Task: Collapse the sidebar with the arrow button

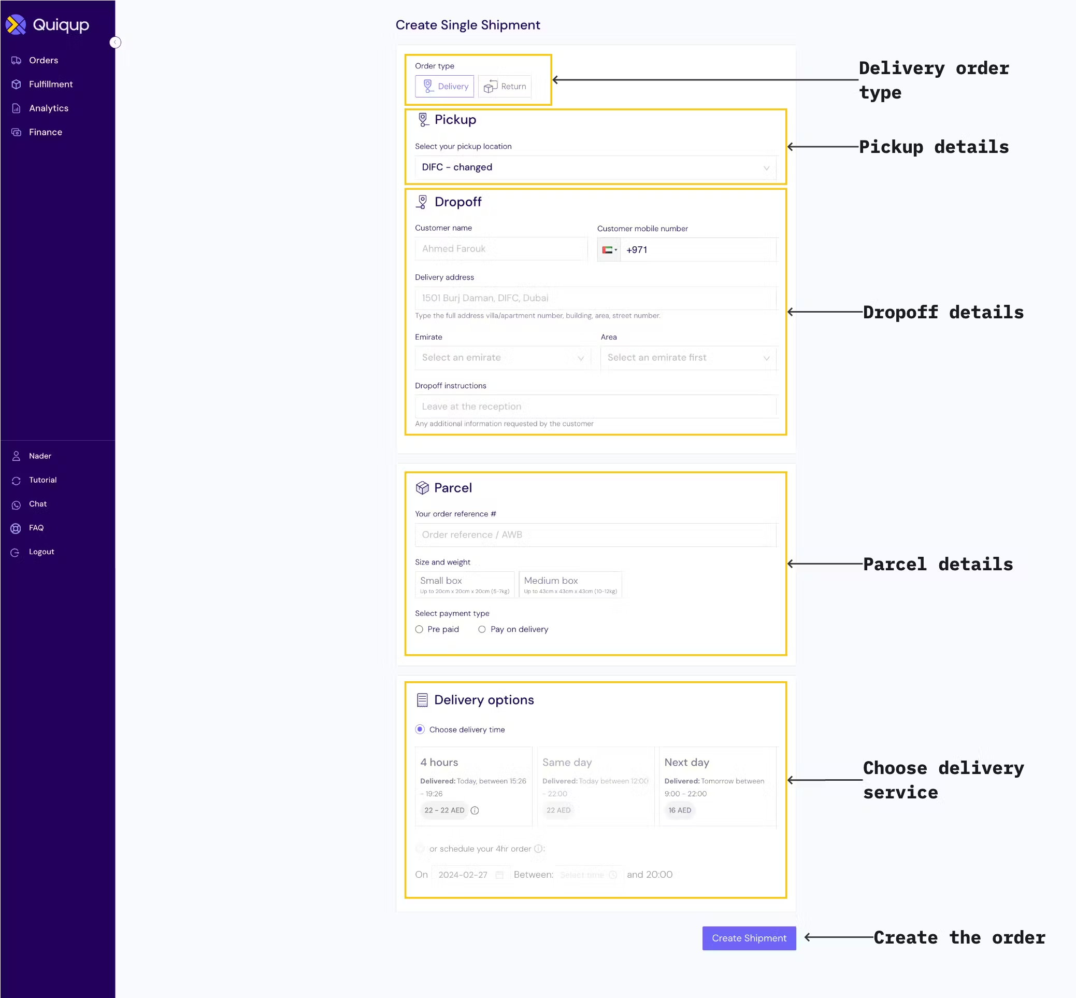Action: click(115, 42)
